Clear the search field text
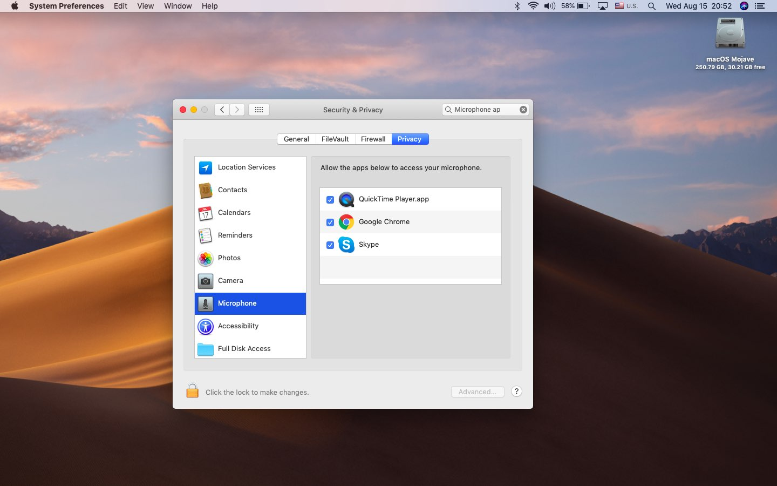 tap(523, 110)
